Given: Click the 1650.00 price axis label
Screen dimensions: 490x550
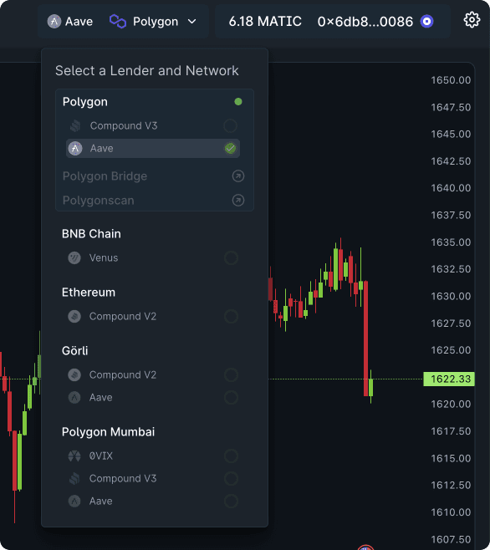Looking at the screenshot, I should [x=451, y=80].
